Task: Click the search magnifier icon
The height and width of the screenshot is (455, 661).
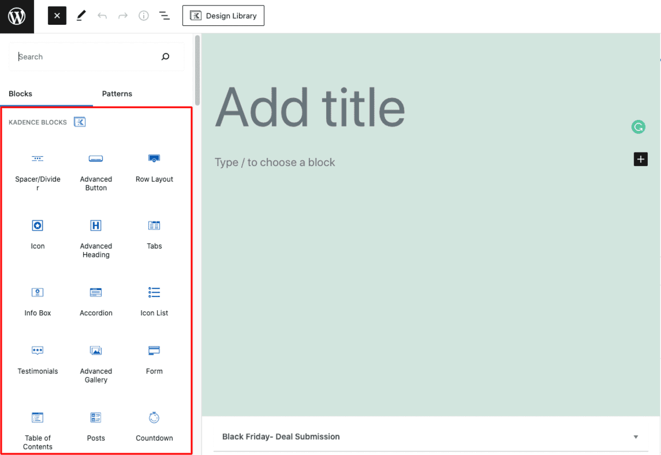Action: coord(165,57)
